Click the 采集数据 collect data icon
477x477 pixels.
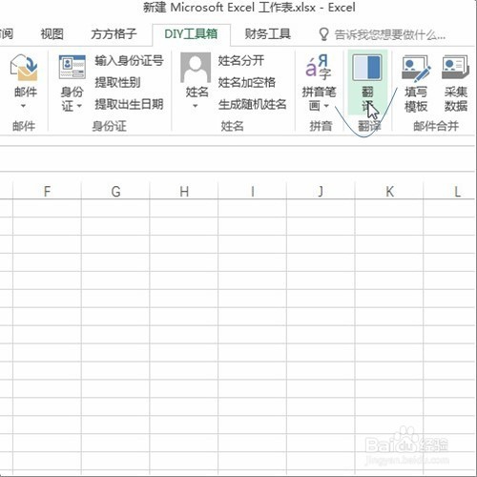455,68
